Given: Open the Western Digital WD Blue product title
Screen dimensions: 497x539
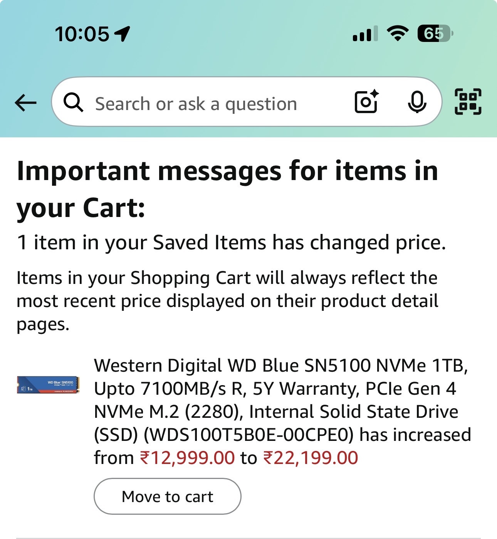Looking at the screenshot, I should tap(280, 388).
